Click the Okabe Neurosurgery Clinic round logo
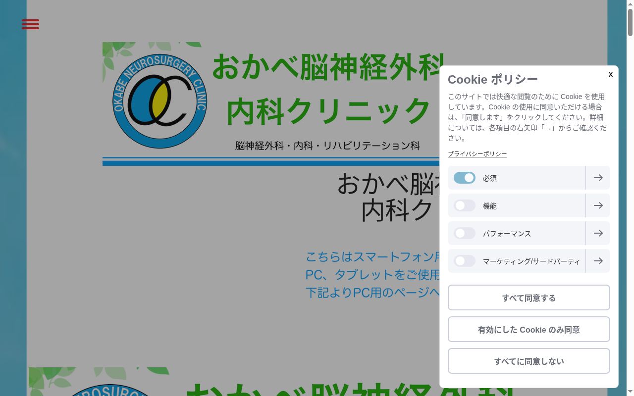 (159, 101)
